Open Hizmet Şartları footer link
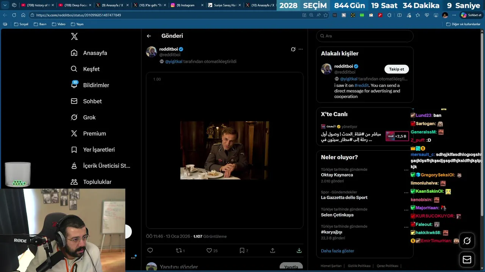This screenshot has width=485, height=272. coord(331,266)
